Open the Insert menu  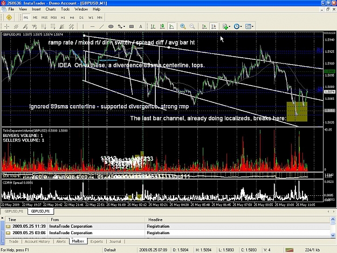[x=36, y=9]
